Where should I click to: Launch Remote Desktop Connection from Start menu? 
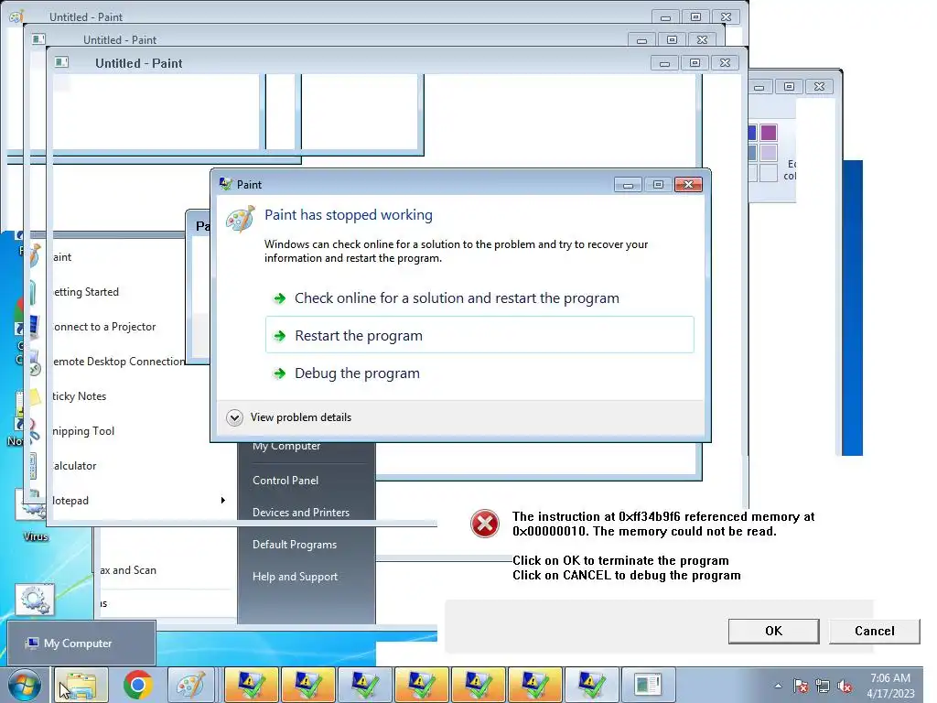(x=117, y=361)
